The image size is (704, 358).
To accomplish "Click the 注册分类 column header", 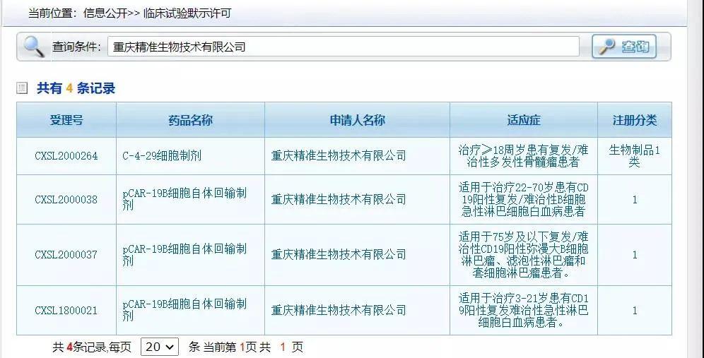I will coord(634,120).
